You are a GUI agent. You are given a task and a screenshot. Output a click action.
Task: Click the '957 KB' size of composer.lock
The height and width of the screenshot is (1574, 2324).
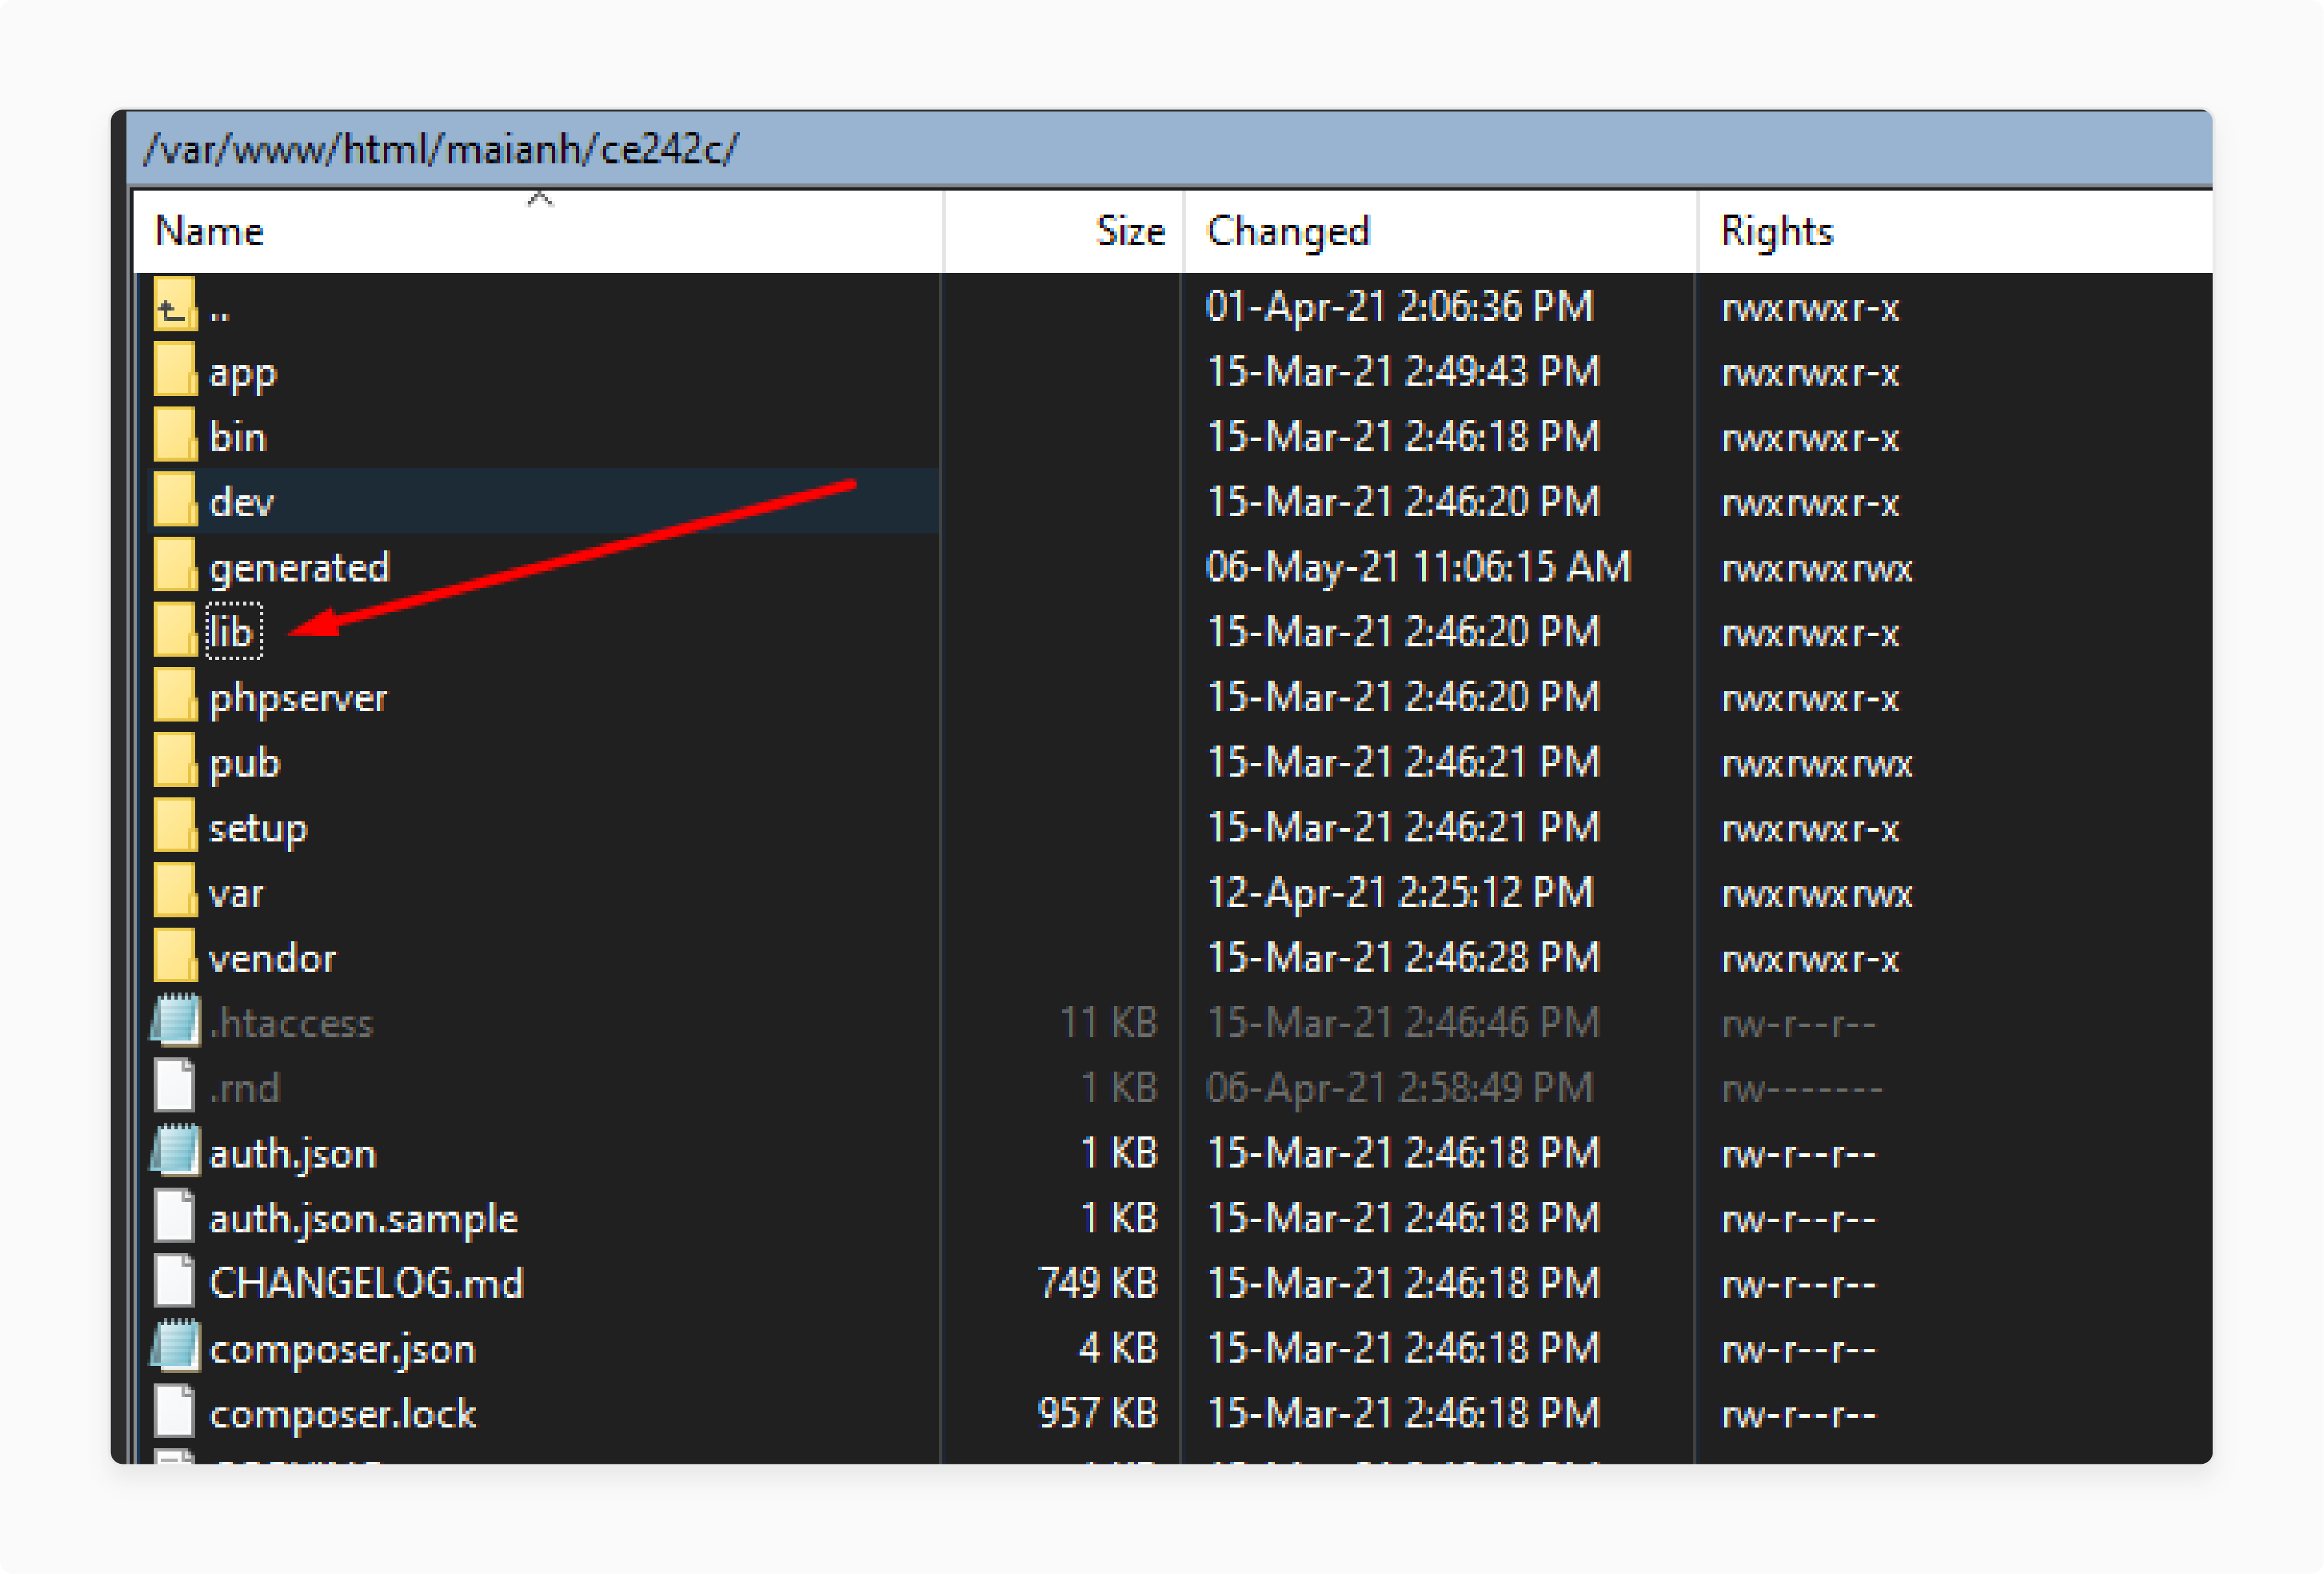1097,1413
